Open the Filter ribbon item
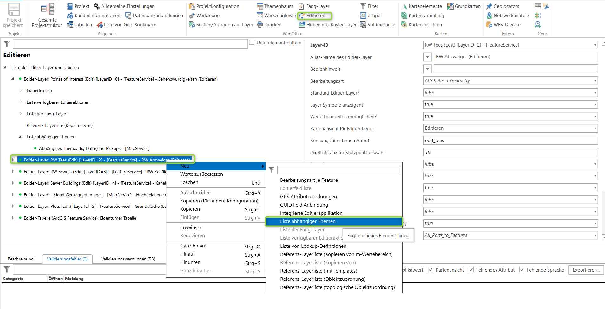The height and width of the screenshot is (309, 605). [369, 6]
